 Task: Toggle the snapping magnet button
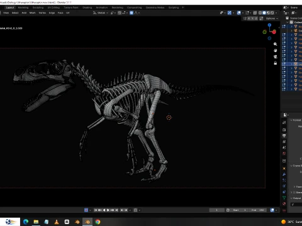tap(120, 13)
